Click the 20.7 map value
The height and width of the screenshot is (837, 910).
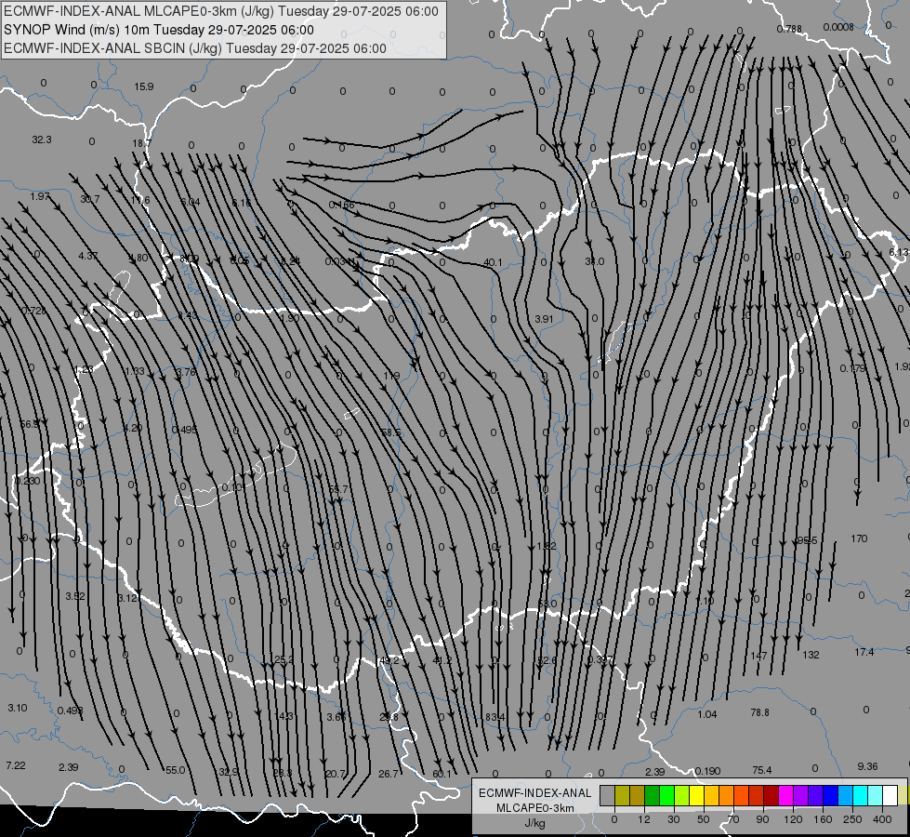[x=336, y=774]
